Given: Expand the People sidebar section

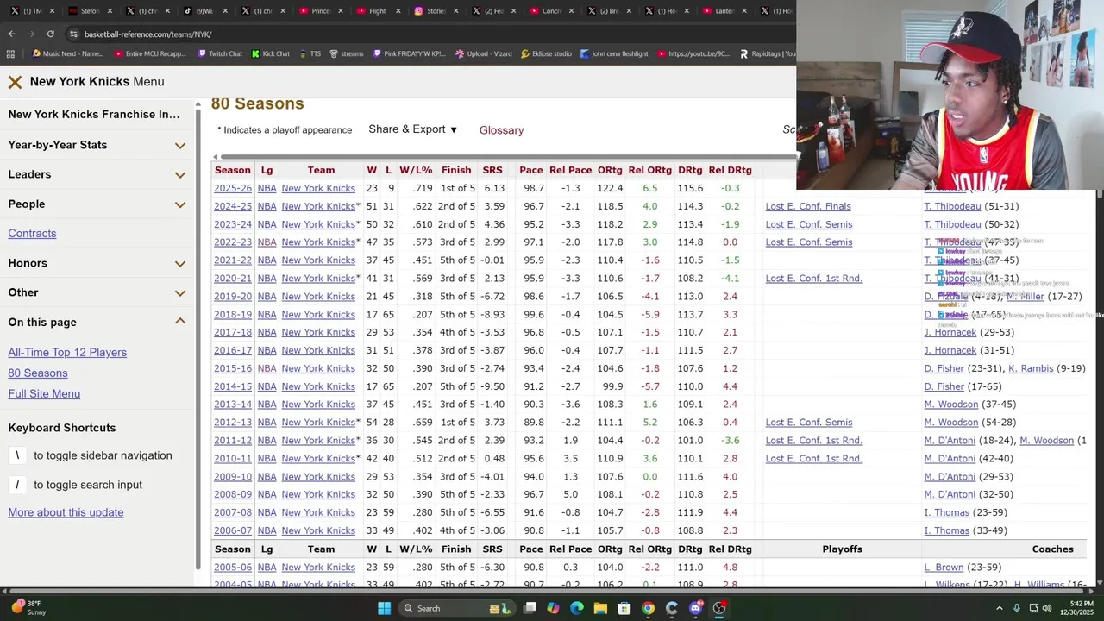Looking at the screenshot, I should (97, 204).
